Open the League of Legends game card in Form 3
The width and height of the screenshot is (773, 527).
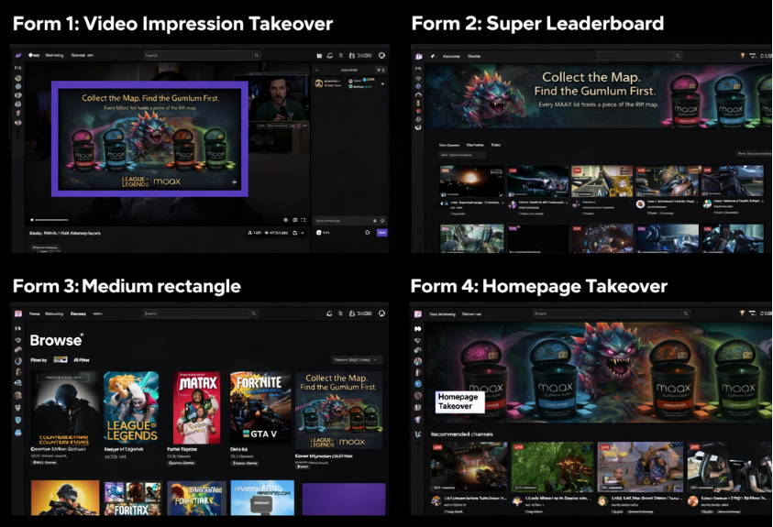(x=131, y=408)
